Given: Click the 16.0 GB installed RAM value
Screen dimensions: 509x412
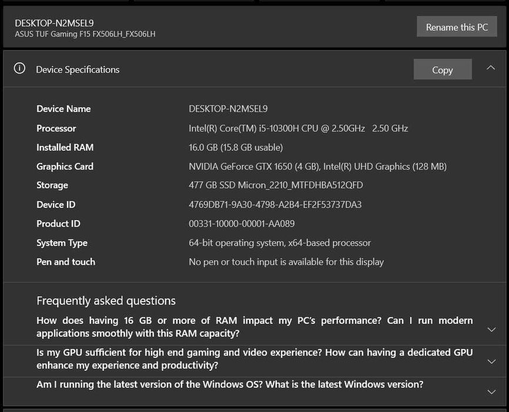Looking at the screenshot, I should click(236, 147).
